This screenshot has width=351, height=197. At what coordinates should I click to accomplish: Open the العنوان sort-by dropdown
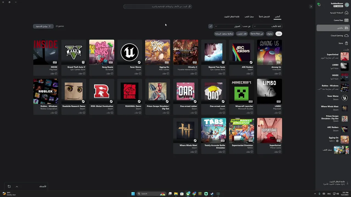click(228, 26)
